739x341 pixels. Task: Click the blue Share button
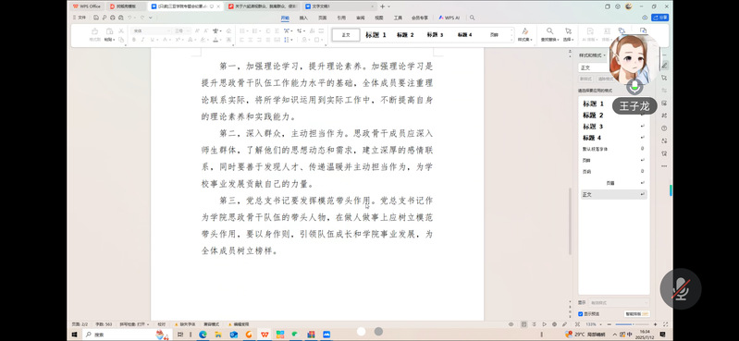(659, 18)
